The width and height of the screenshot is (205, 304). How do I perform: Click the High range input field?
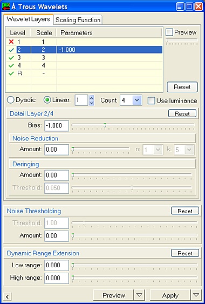[57, 278]
